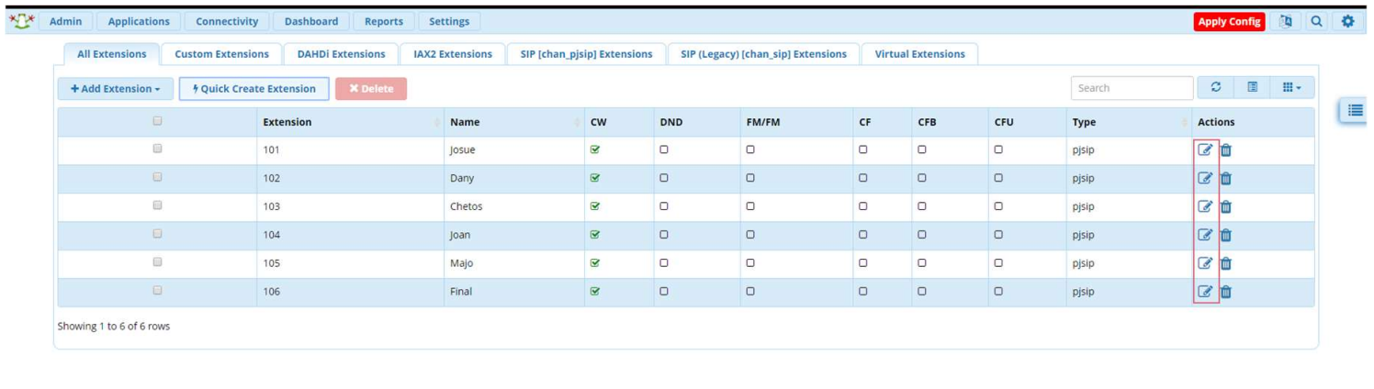
Task: Sort by Name column arrows
Action: [x=578, y=122]
